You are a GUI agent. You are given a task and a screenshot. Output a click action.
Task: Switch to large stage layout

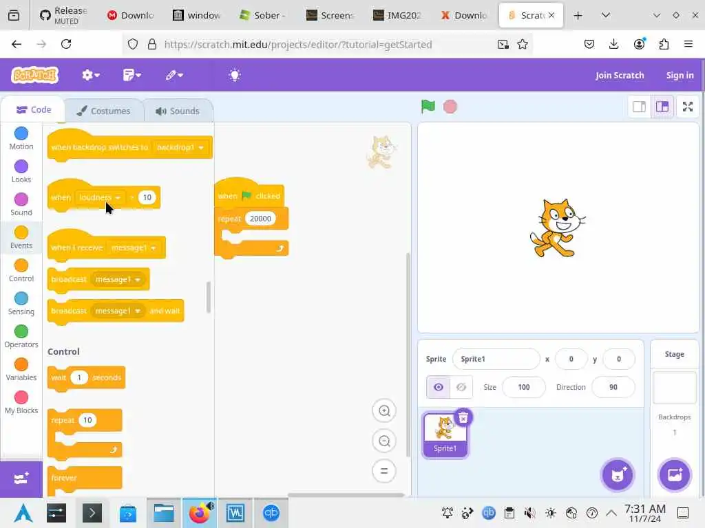click(x=662, y=107)
